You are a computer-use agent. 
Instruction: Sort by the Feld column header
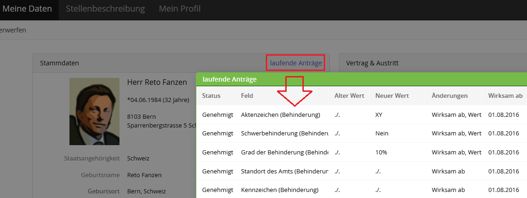(247, 96)
